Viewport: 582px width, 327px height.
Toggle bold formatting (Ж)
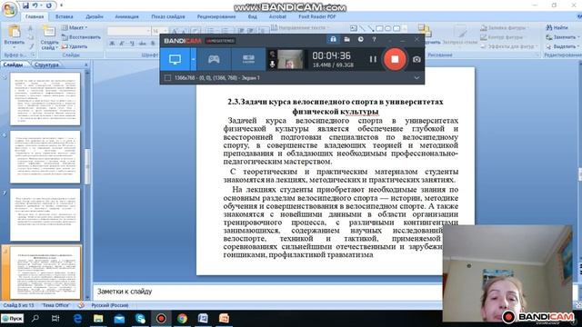tap(112, 44)
